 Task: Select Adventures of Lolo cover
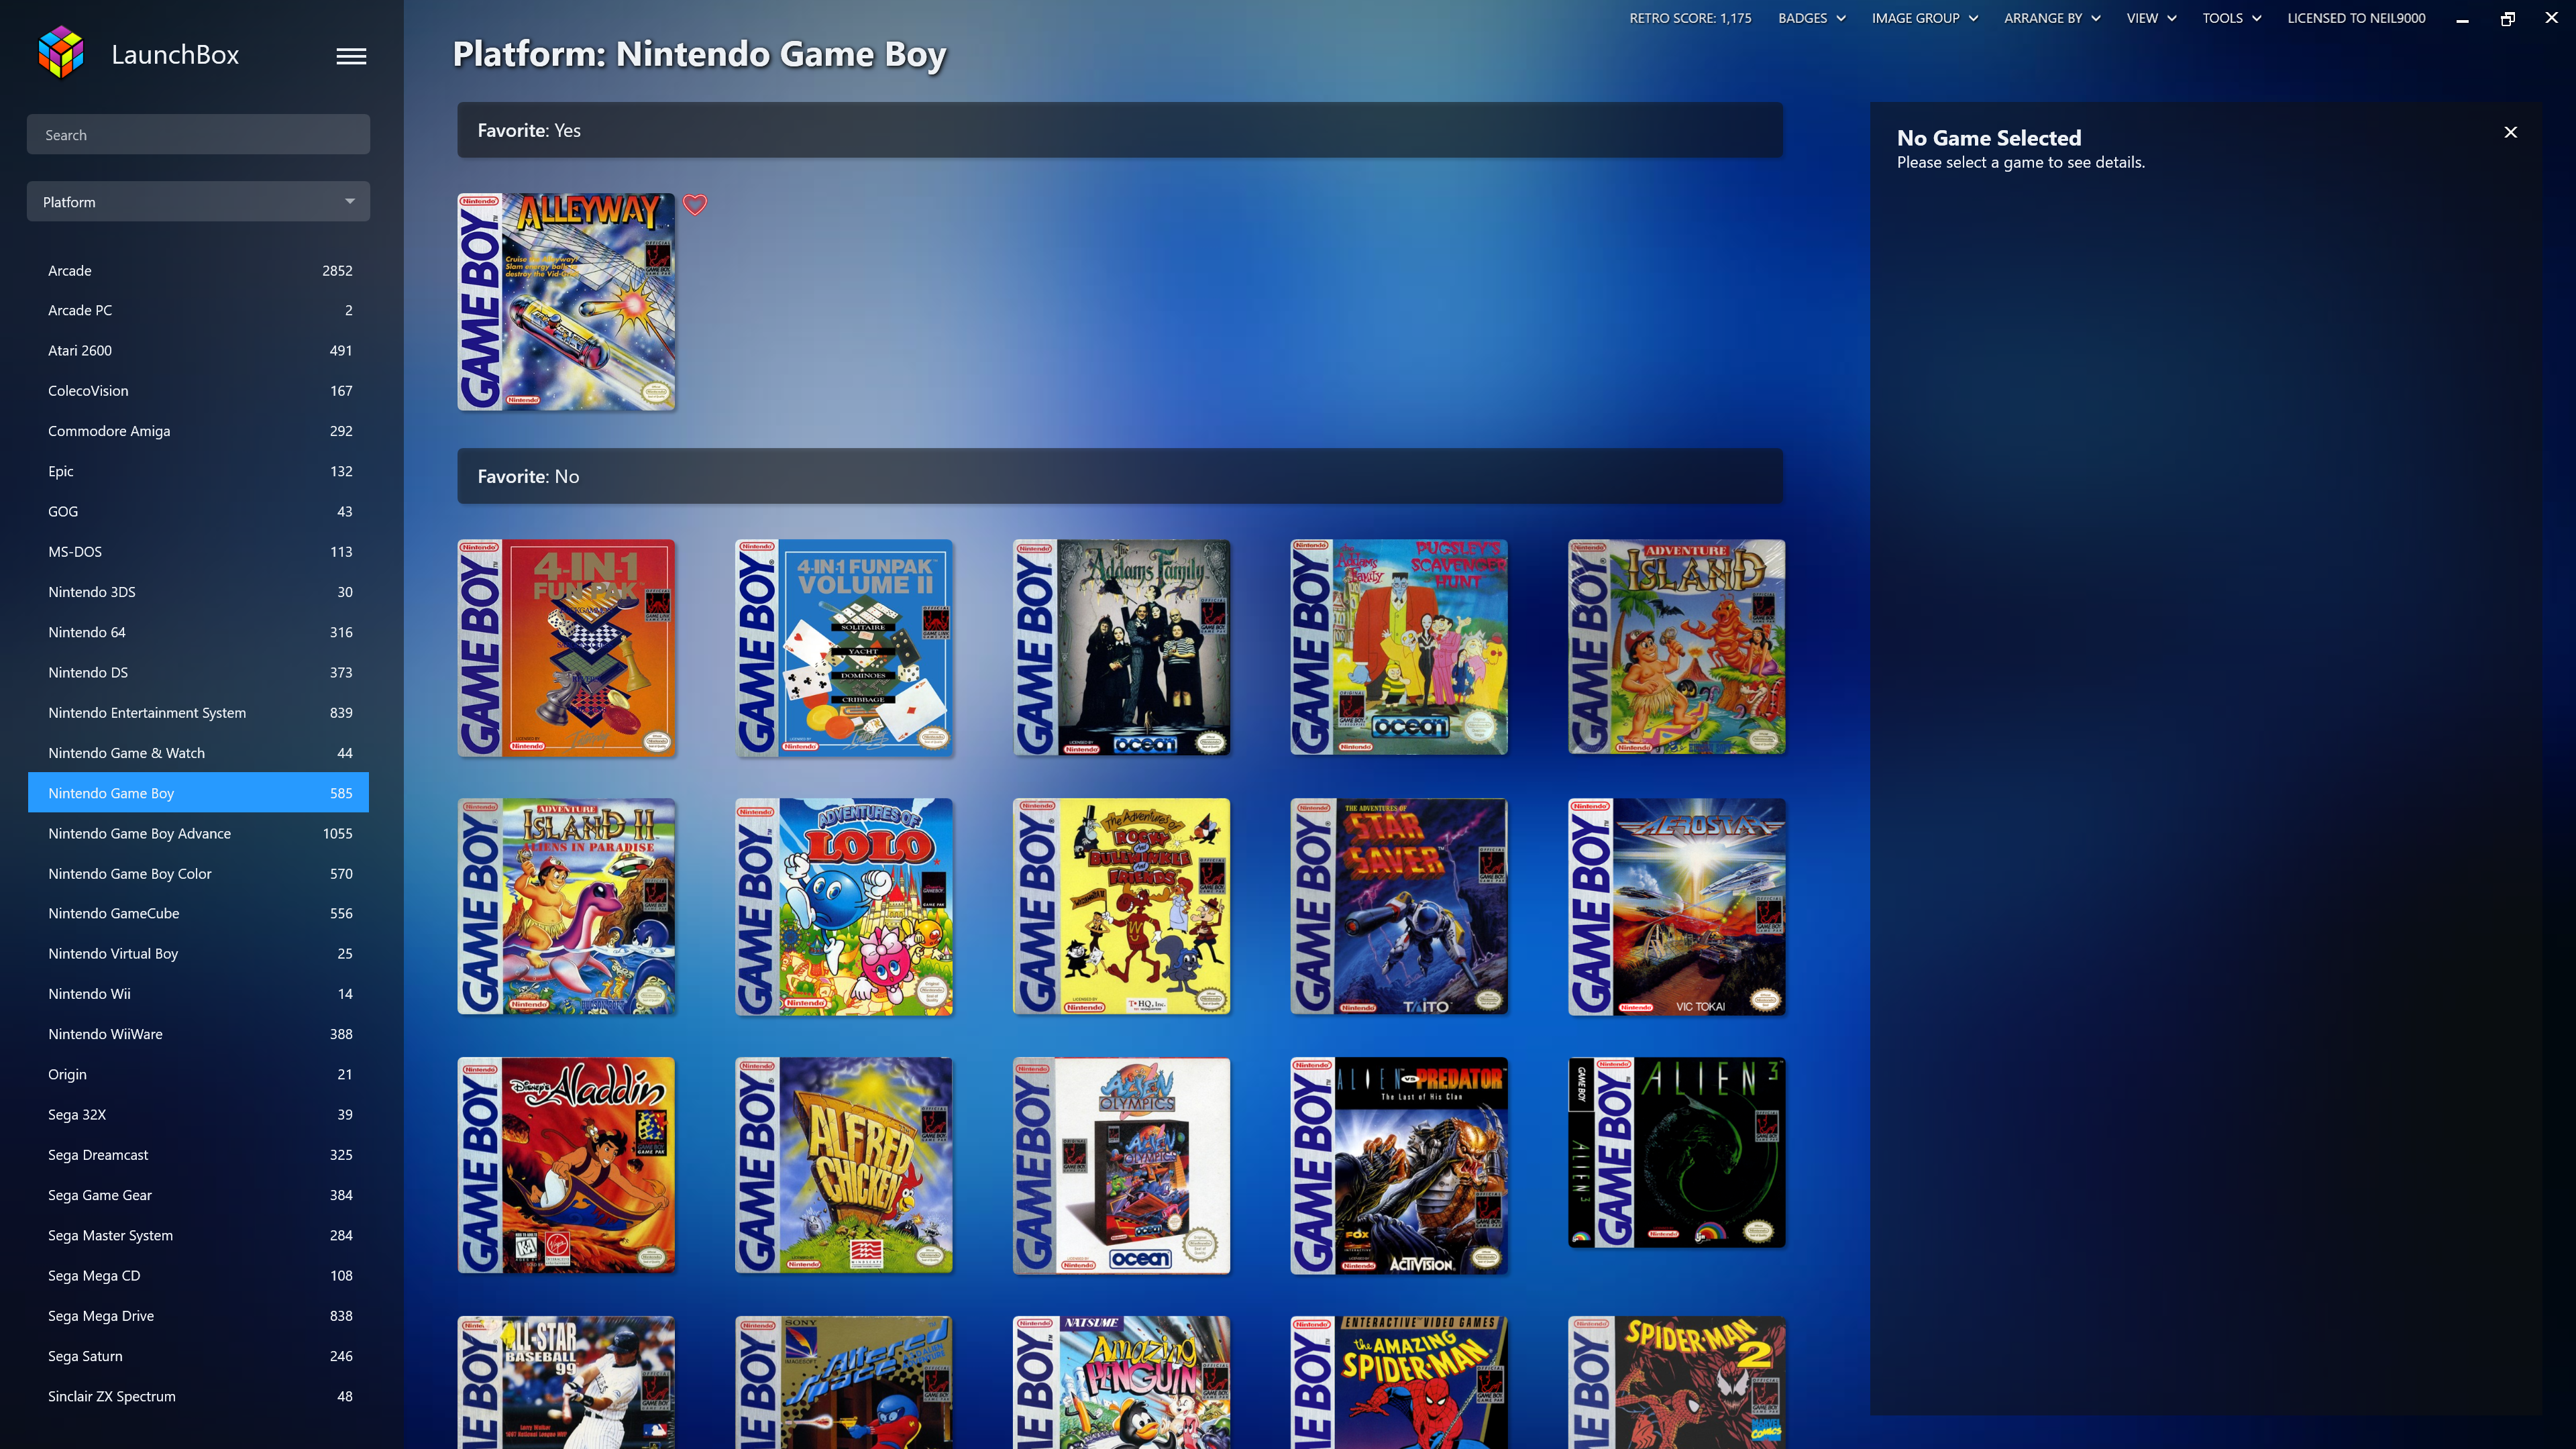click(x=844, y=907)
